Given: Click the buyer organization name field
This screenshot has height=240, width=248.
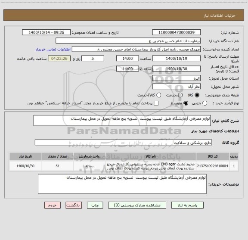Looking at the screenshot, I should [x=128, y=41].
